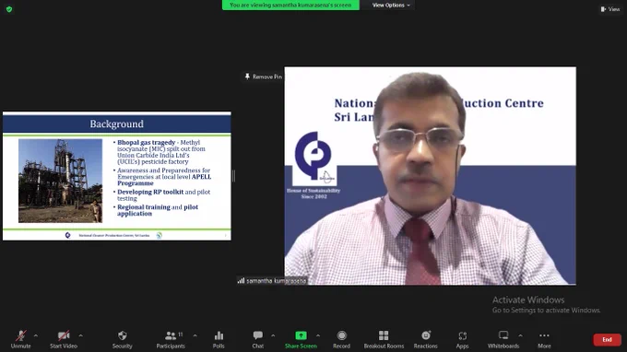The width and height of the screenshot is (627, 352).
Task: Click the green 'You are viewing' screen share banner
Action: point(290,6)
